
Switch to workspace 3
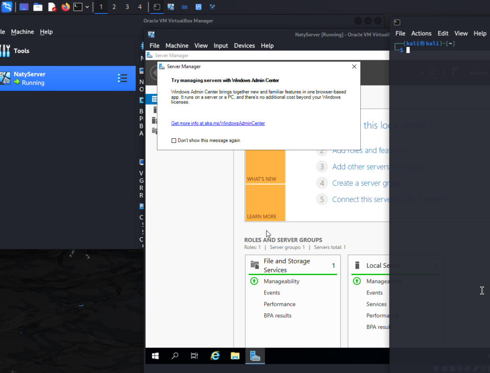pos(127,7)
